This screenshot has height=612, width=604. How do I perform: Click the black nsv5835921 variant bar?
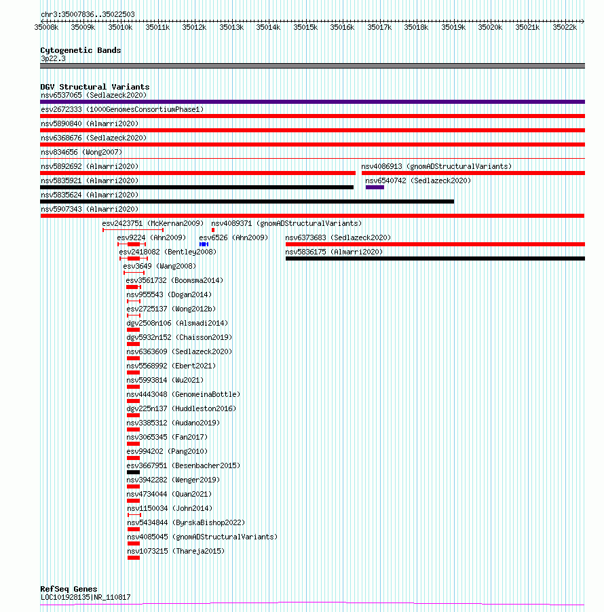coord(197,187)
